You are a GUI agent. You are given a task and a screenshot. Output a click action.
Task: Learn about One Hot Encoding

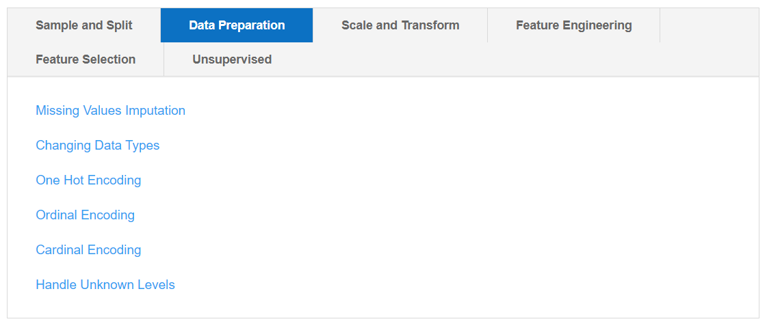point(88,180)
